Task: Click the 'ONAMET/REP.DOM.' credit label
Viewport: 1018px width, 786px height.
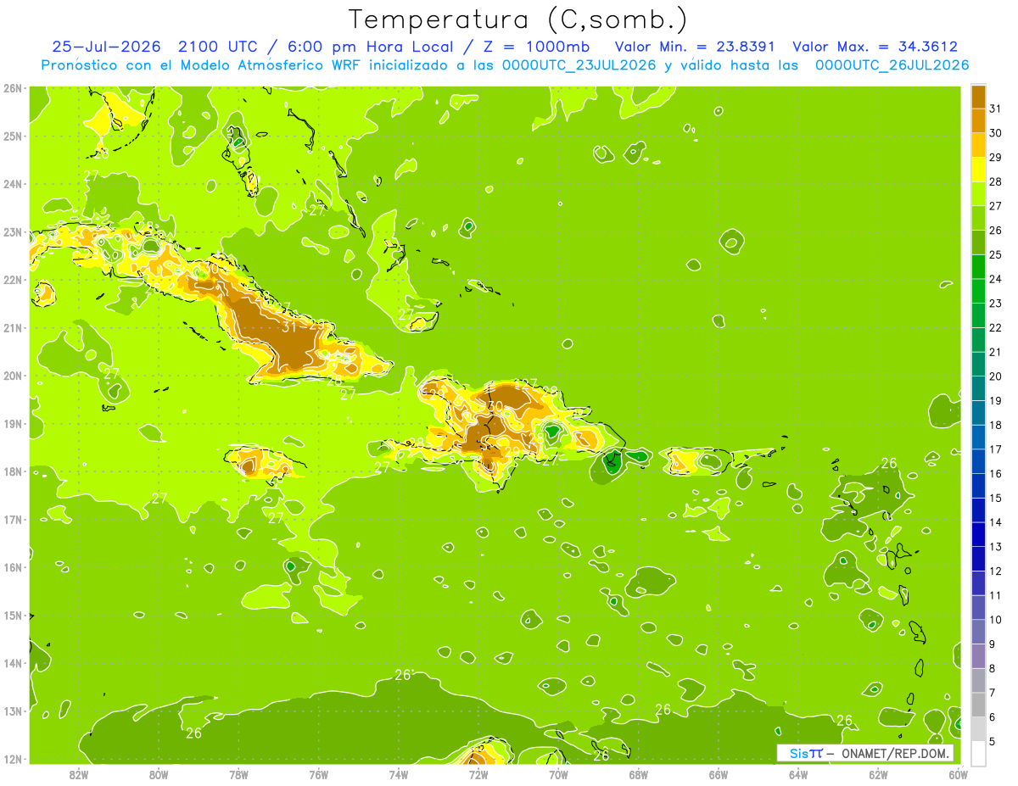Action: tap(896, 753)
